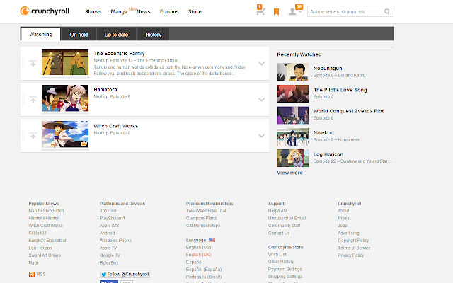This screenshot has width=453, height=283.
Task: Click the Follow @Crunchyroll Twitter button
Action: coord(125,274)
